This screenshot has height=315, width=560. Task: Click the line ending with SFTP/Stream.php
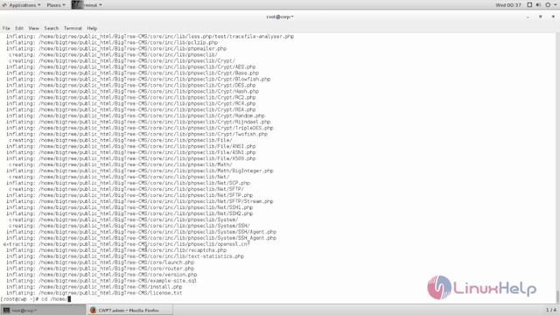point(140,201)
